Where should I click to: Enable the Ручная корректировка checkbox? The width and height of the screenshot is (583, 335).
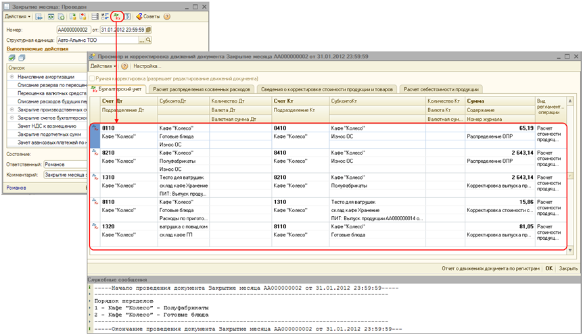coord(93,78)
